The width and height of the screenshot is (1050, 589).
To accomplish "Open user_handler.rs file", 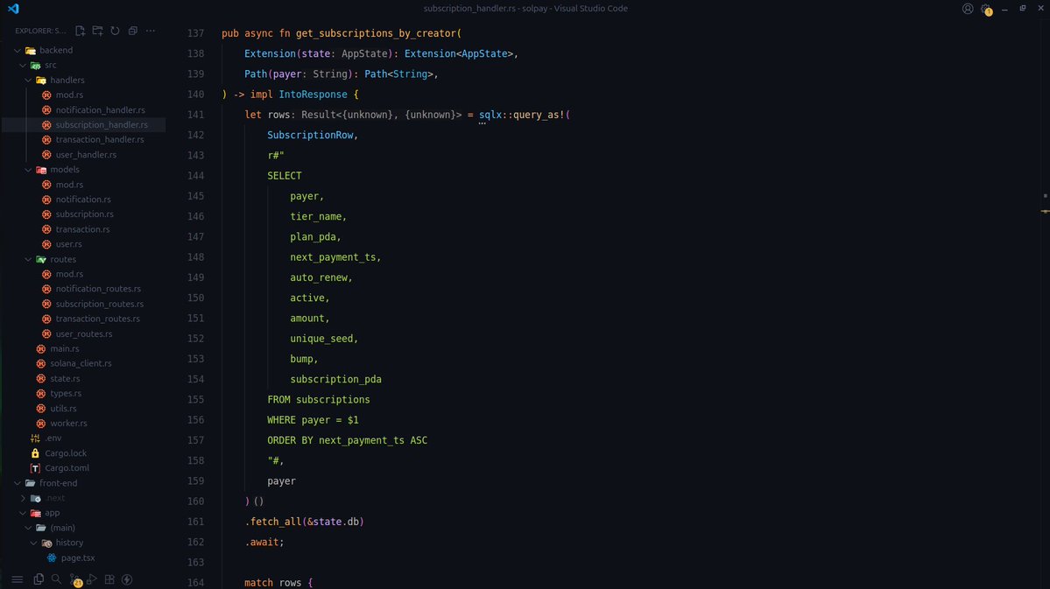I will (x=86, y=155).
